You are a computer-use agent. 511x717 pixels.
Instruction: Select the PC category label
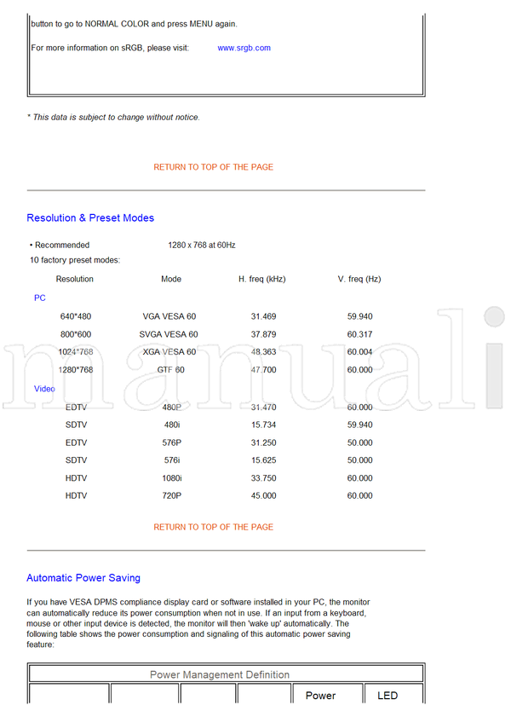40,298
